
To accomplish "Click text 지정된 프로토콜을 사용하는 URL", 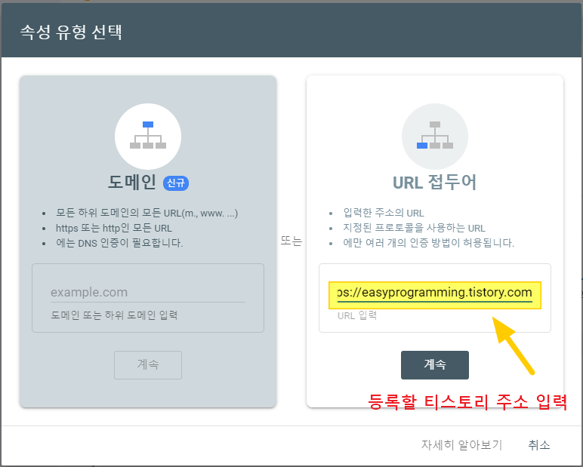I will coord(414,228).
